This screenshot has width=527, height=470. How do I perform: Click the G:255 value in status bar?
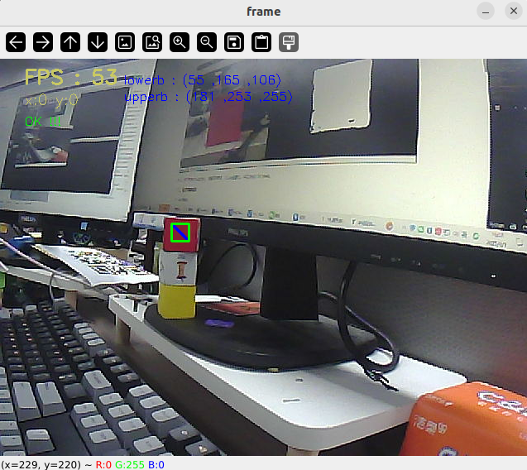(130, 464)
